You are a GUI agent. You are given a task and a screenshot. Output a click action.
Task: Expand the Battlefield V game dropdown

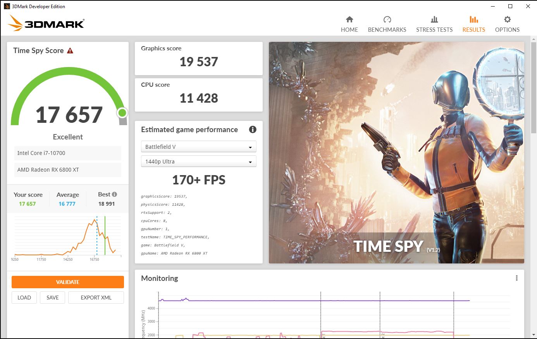tap(198, 147)
